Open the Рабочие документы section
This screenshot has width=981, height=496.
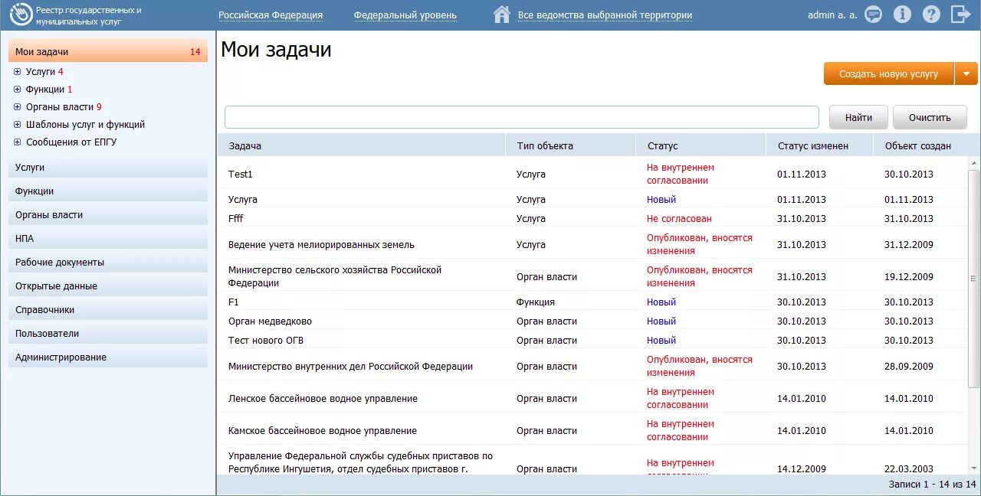(108, 263)
